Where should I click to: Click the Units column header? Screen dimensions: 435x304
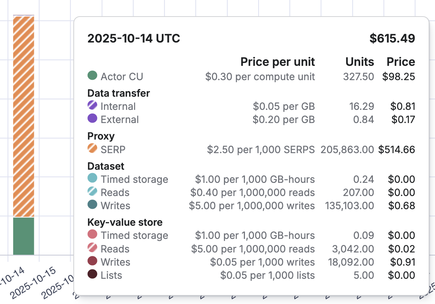pos(360,62)
